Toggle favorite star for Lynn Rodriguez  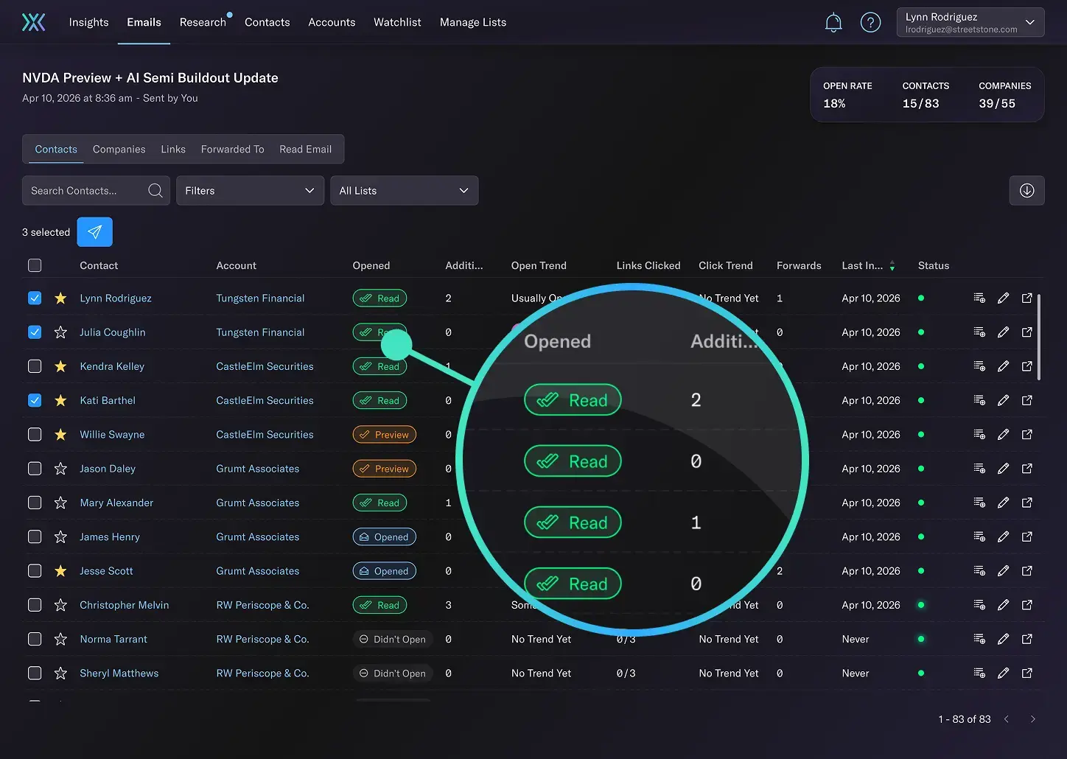[61, 298]
